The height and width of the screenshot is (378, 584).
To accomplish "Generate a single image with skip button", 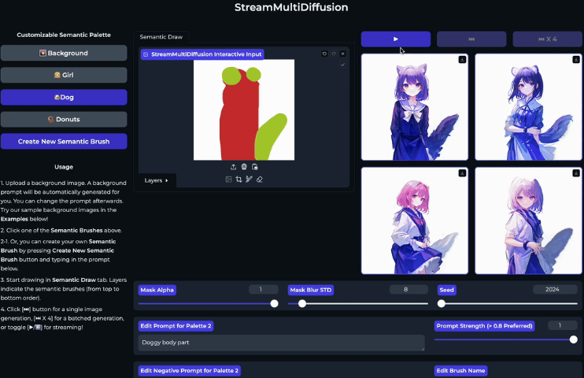I will pyautogui.click(x=471, y=39).
